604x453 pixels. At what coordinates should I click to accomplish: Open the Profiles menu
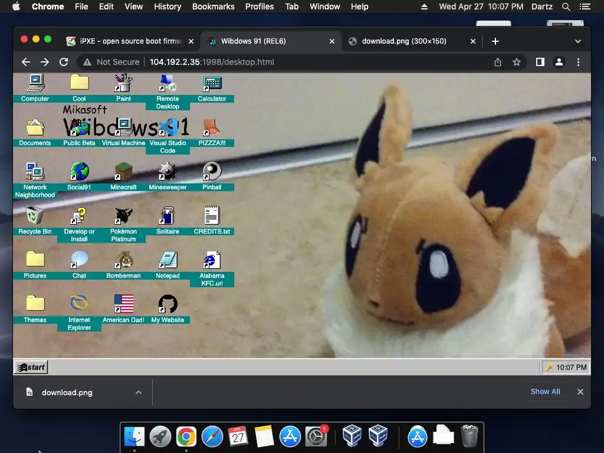pyautogui.click(x=260, y=6)
